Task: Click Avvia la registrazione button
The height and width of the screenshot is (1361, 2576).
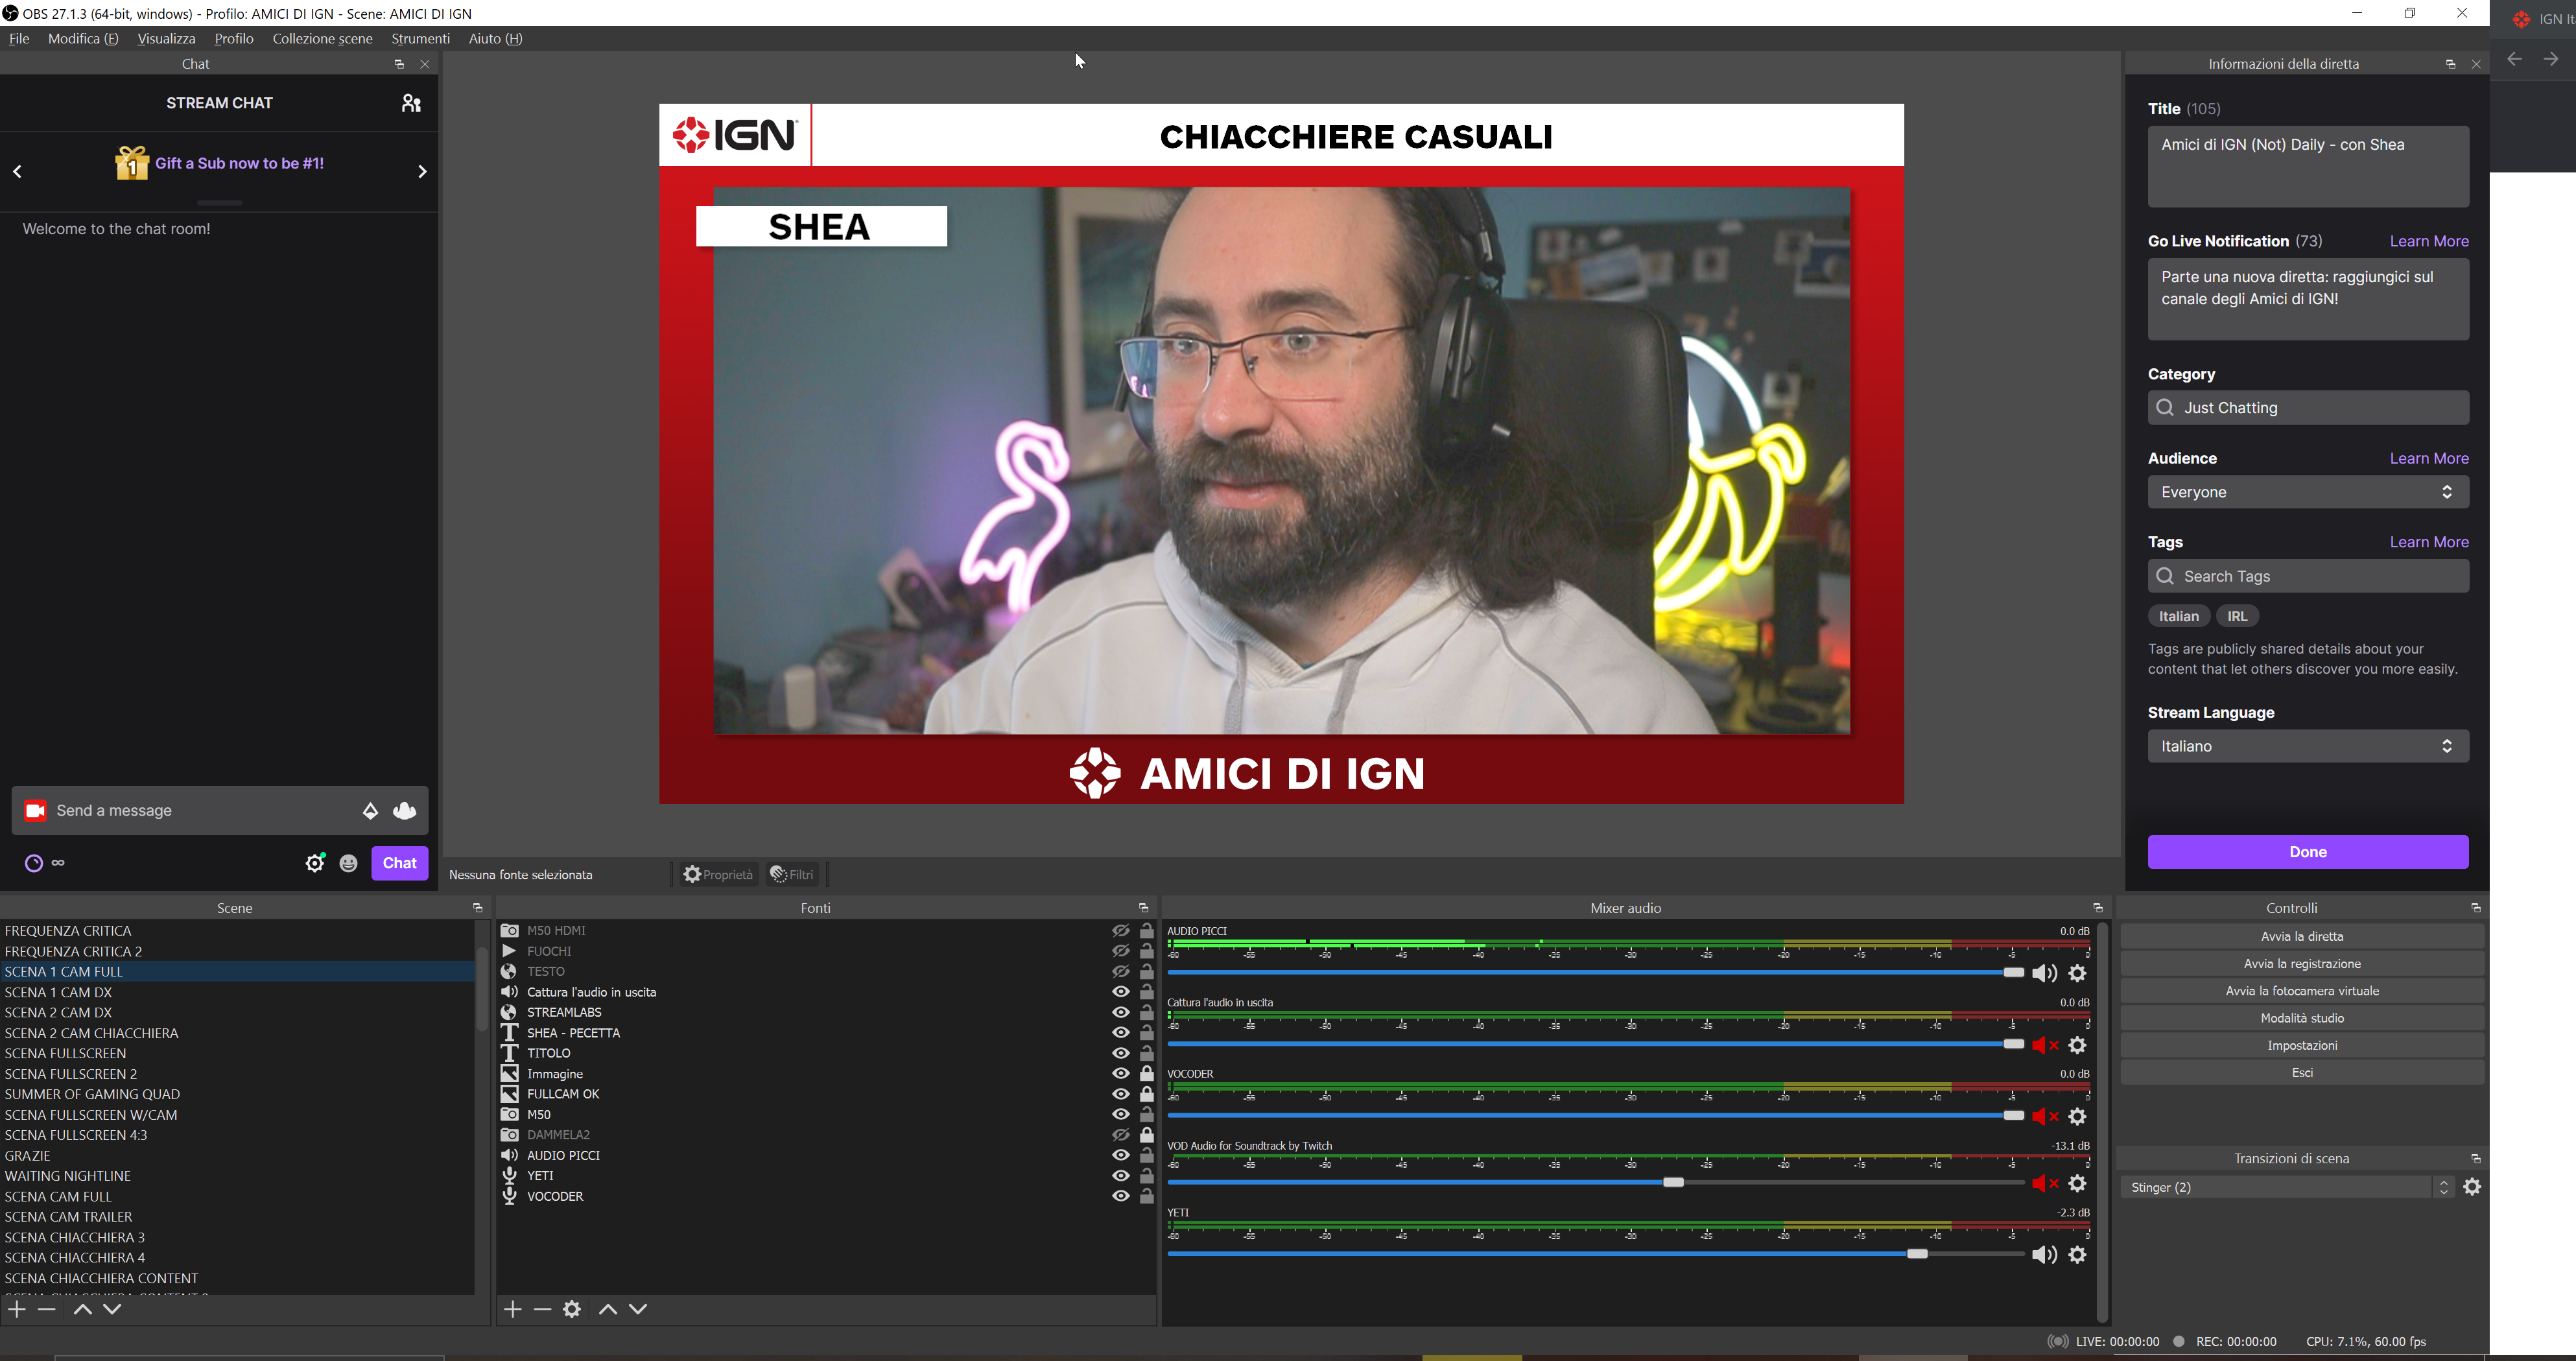Action: point(2302,964)
